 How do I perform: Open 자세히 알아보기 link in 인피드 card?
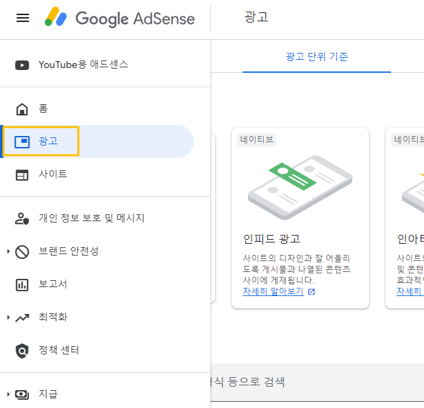[273, 291]
